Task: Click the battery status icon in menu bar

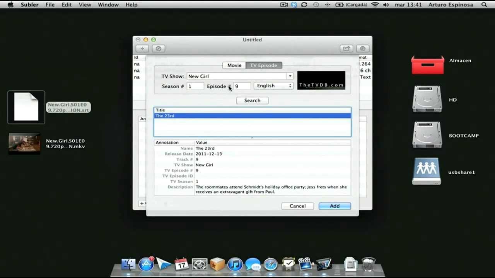Action: [340, 5]
